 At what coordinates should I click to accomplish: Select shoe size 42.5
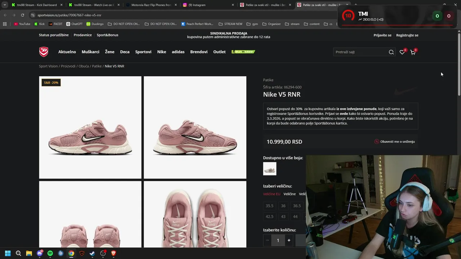tap(269, 217)
